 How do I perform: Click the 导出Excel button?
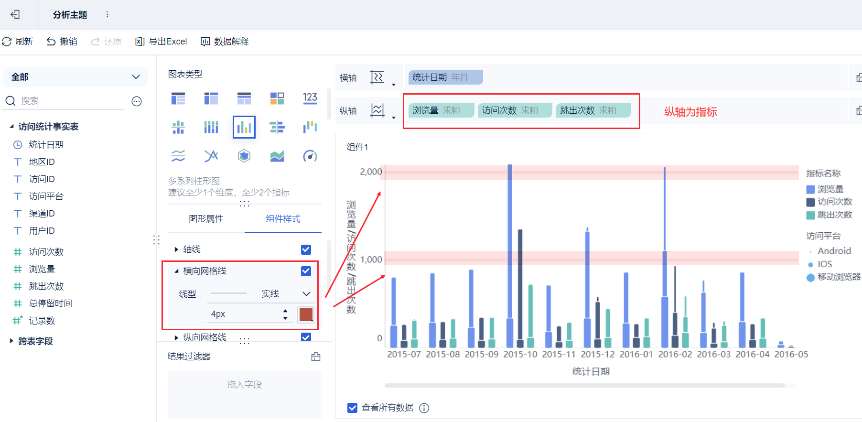tap(161, 42)
